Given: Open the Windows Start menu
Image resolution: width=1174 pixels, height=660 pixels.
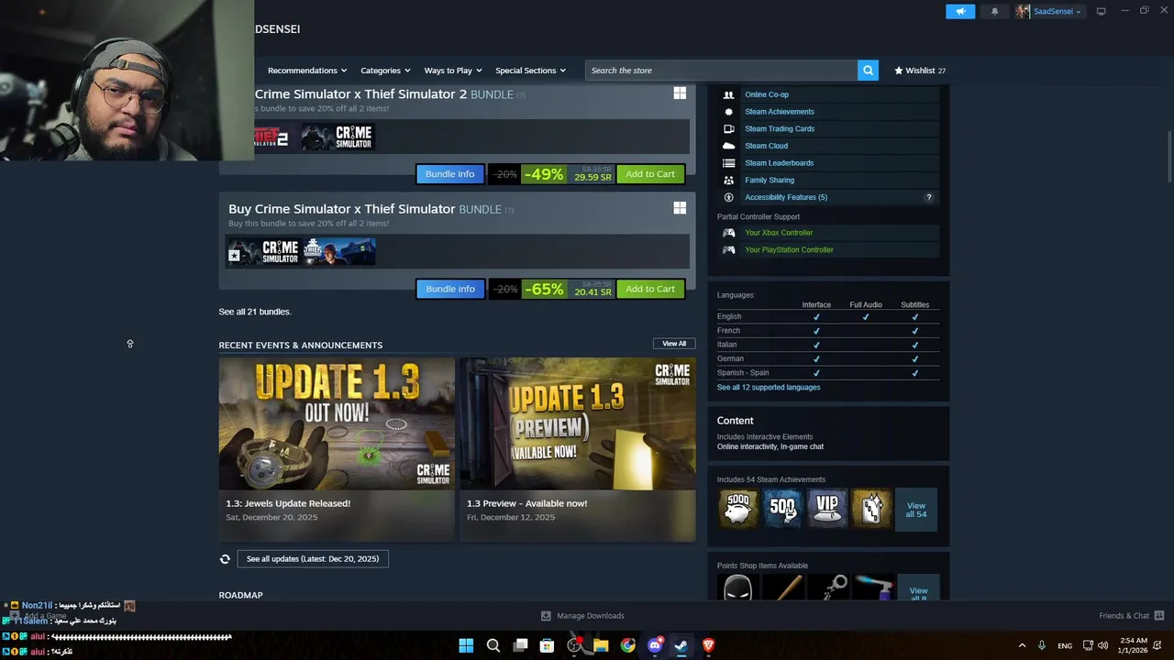Looking at the screenshot, I should [x=466, y=645].
